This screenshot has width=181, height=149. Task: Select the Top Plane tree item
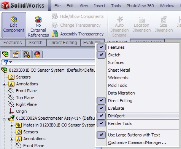[25, 98]
